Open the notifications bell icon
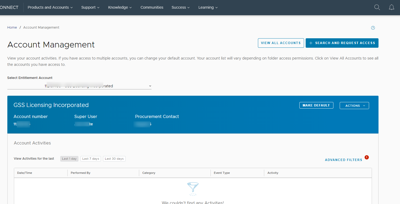This screenshot has width=400, height=204. tap(391, 7)
